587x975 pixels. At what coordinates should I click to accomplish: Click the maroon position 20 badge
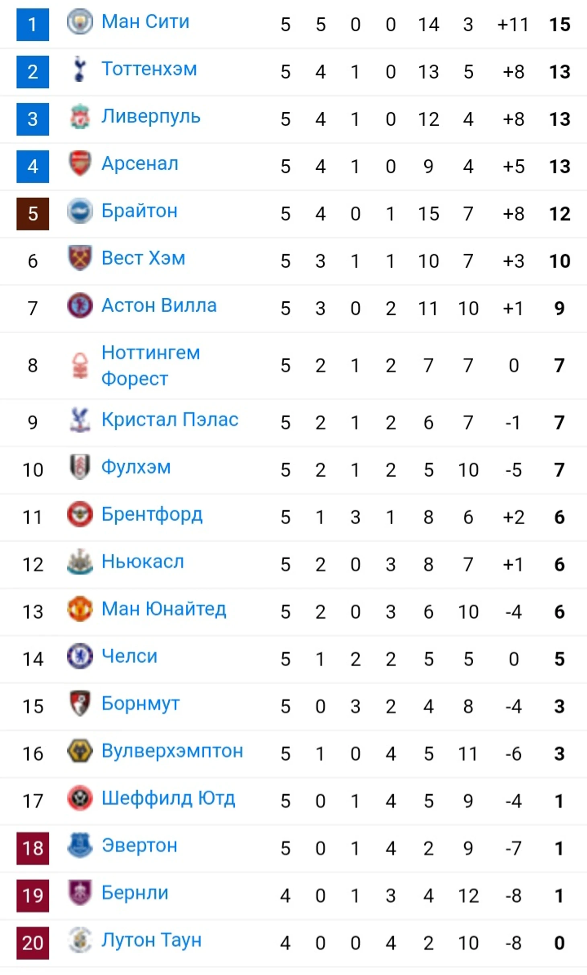click(x=33, y=943)
